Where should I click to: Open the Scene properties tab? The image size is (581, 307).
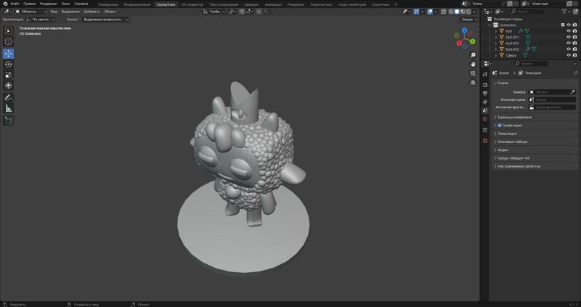point(485,110)
